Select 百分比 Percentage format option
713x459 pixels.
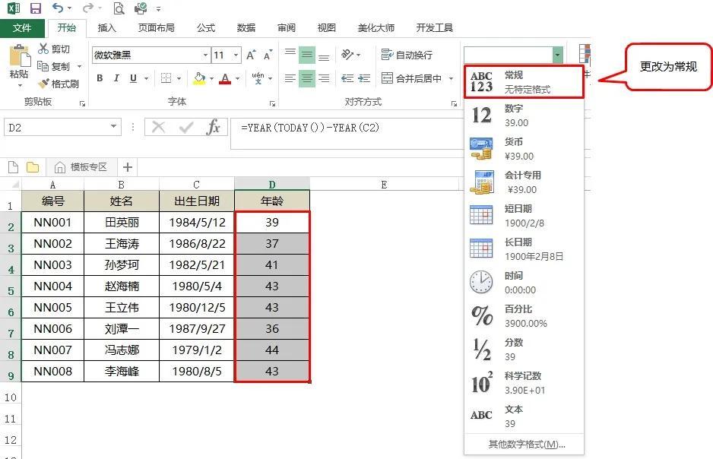tap(524, 316)
